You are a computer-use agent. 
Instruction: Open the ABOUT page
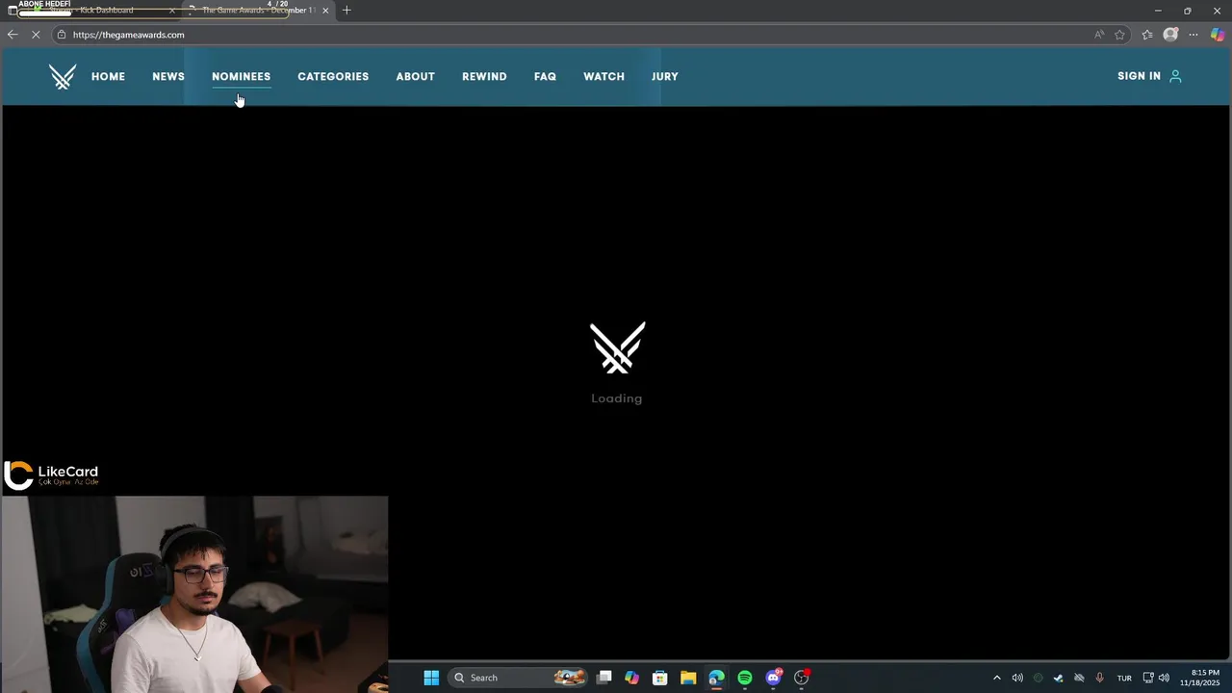pos(416,76)
